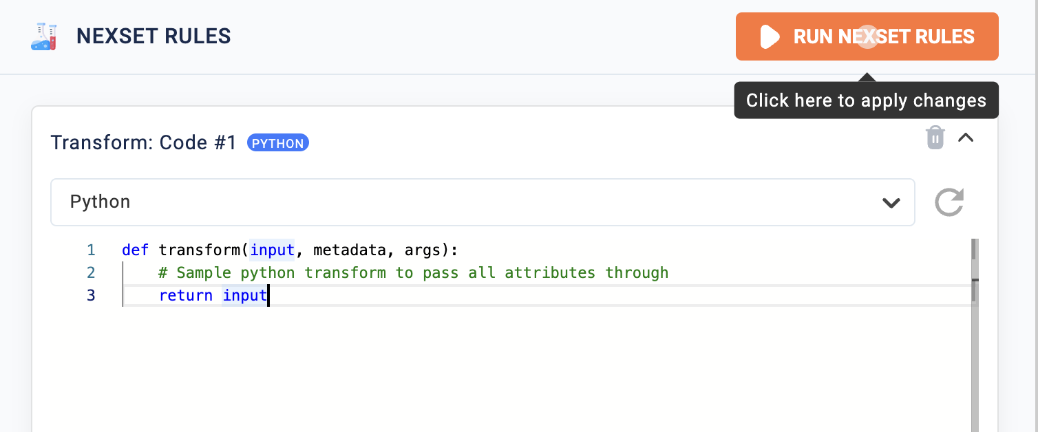This screenshot has width=1038, height=432.
Task: Click the 'def' keyword in the code
Action: point(135,250)
